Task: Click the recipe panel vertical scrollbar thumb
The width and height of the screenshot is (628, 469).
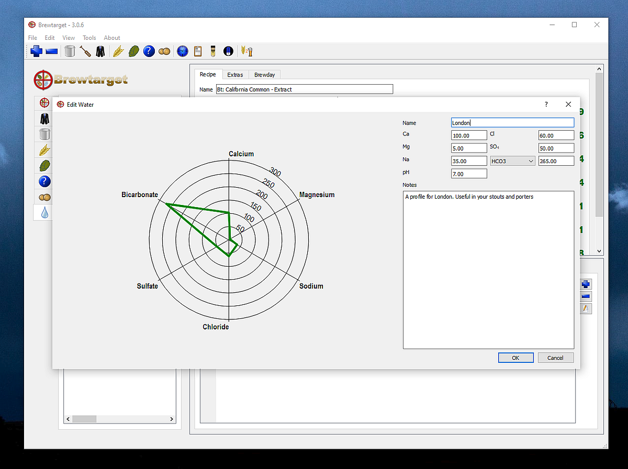Action: click(599, 145)
